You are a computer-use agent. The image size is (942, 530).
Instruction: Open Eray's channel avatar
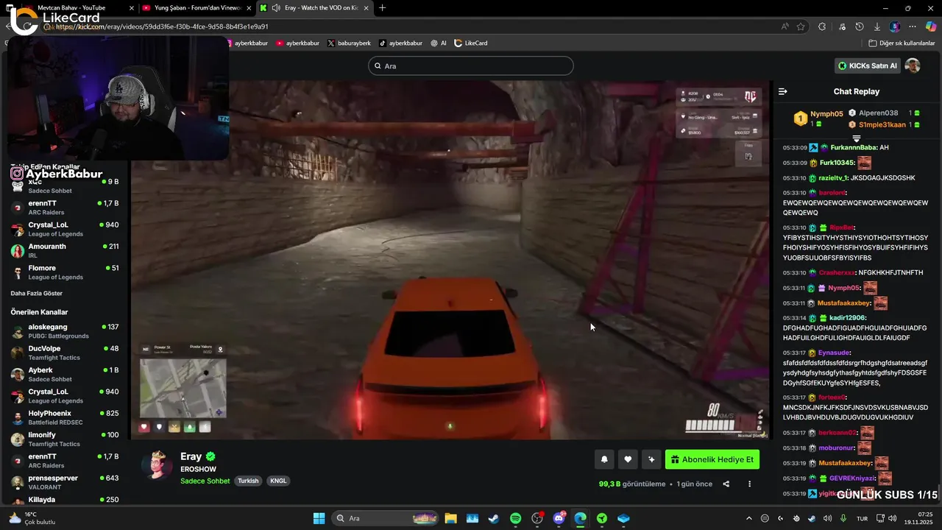click(x=157, y=466)
